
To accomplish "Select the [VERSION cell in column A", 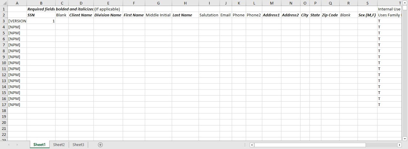I will 17,21.
